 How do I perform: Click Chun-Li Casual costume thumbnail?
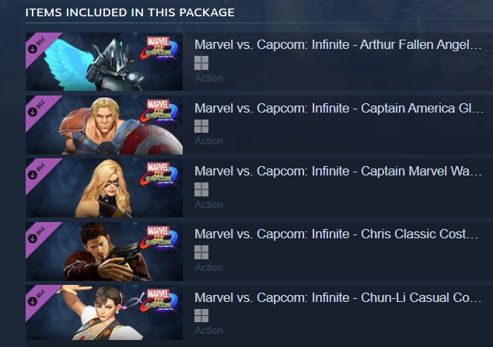105,314
